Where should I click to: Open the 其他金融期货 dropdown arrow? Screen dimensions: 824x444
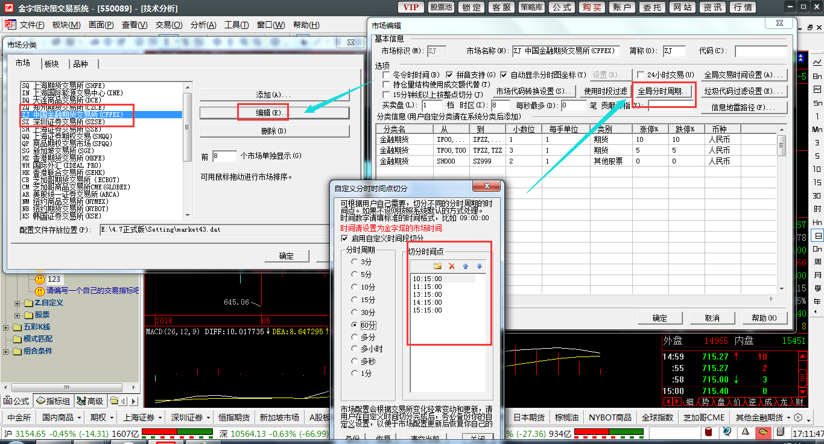788,417
